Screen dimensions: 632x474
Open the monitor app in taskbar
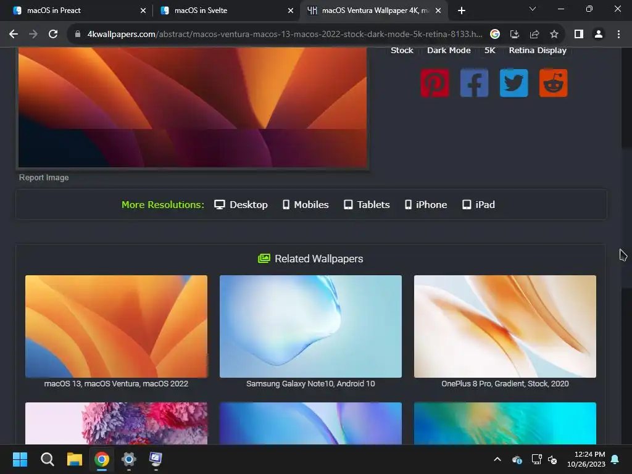(156, 459)
